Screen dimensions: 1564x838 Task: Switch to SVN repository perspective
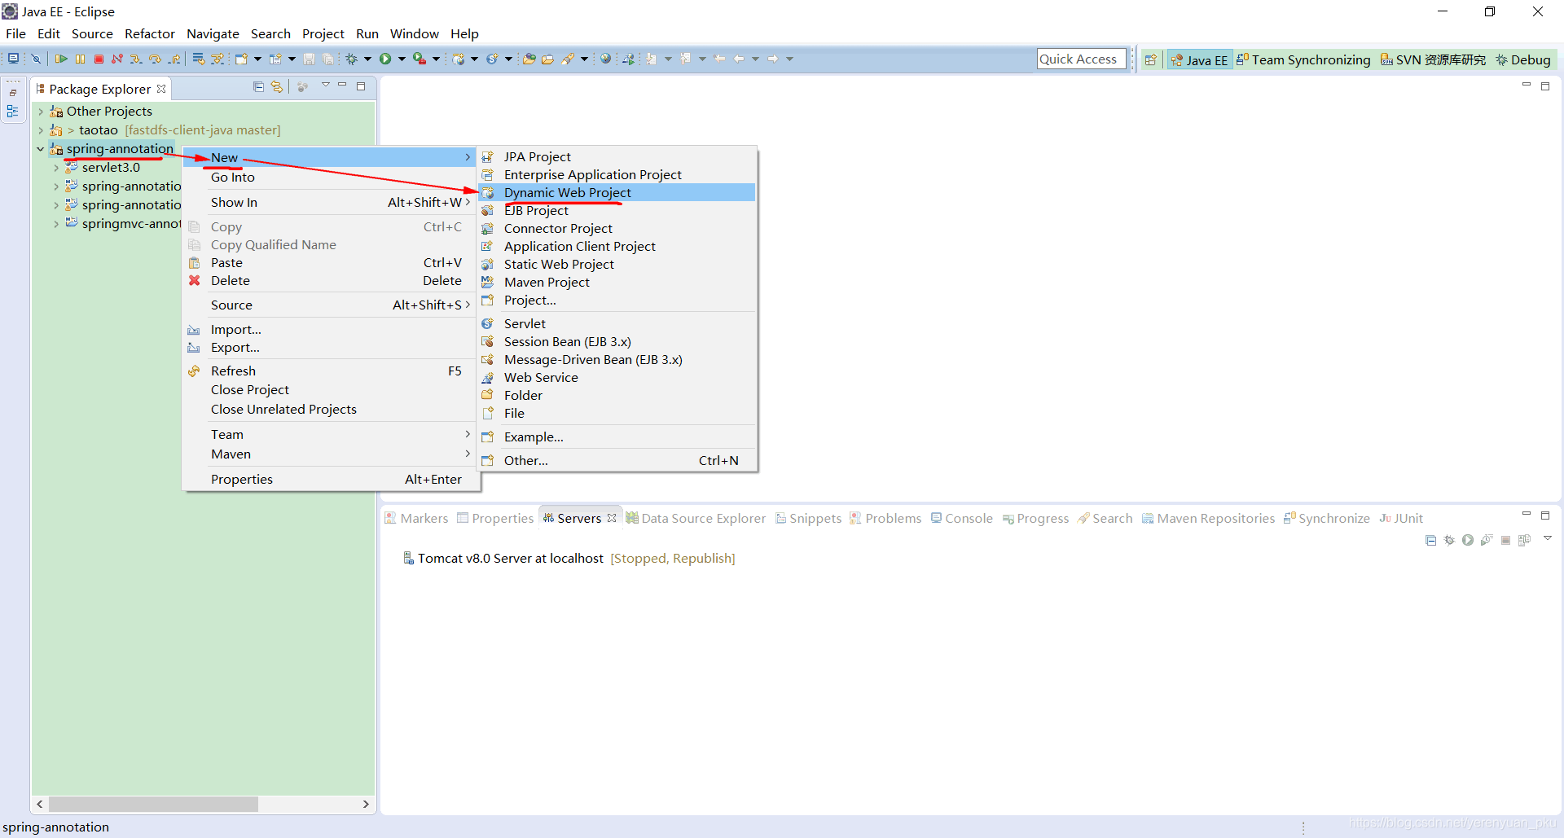coord(1433,60)
